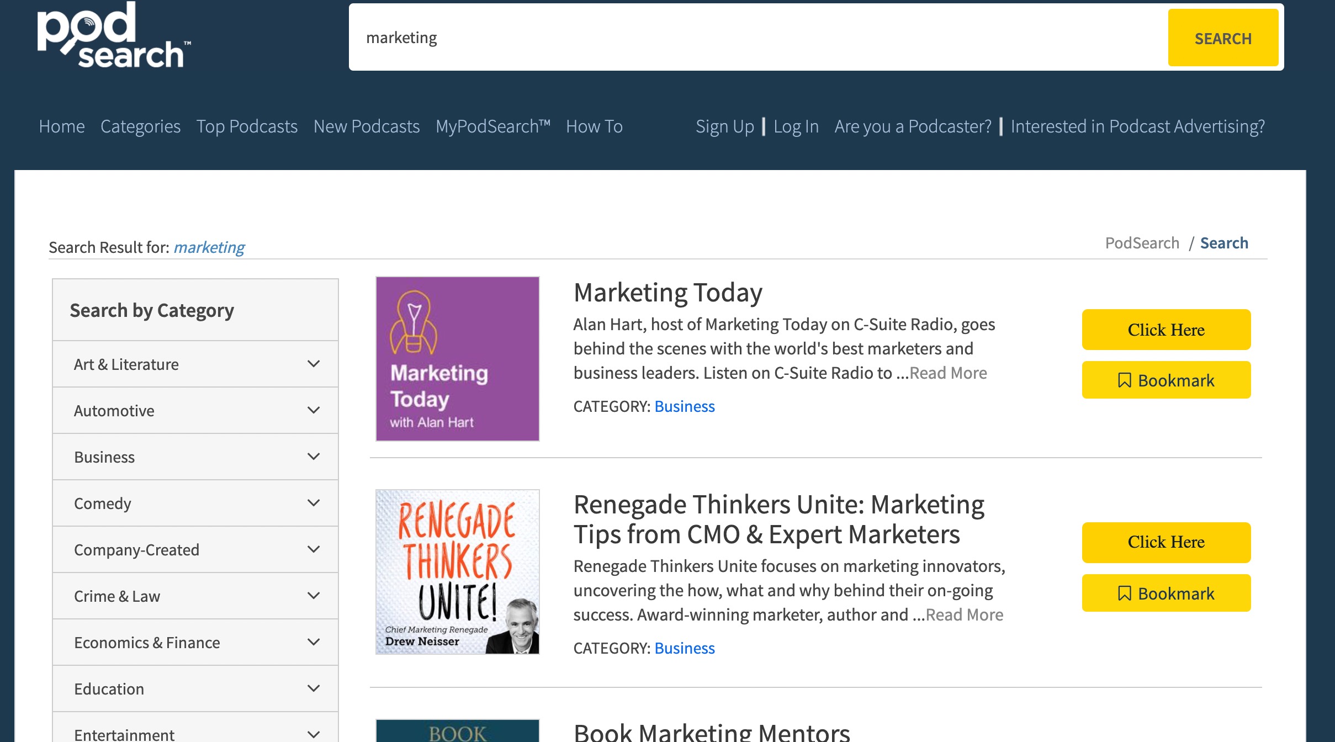Open Renegade Thinkers Unite title link
This screenshot has height=742, width=1335.
tap(779, 519)
